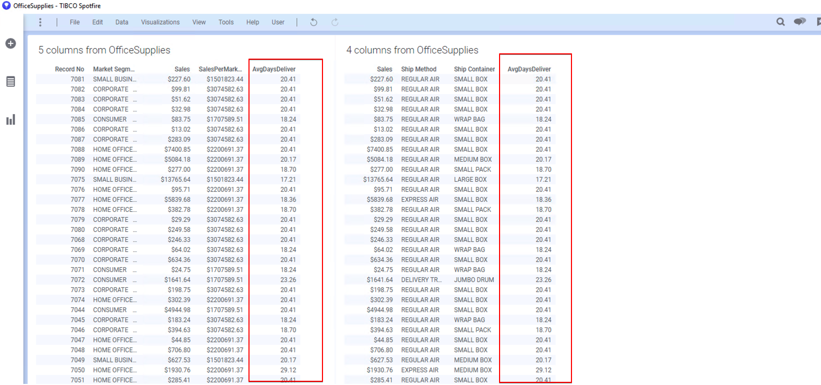The image size is (821, 385).
Task: Select Record No cell 7081
Action: click(77, 79)
